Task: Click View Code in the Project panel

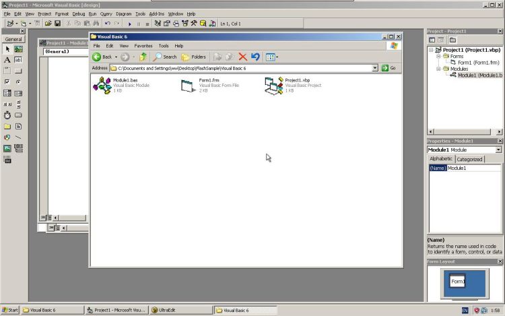Action: click(432, 40)
